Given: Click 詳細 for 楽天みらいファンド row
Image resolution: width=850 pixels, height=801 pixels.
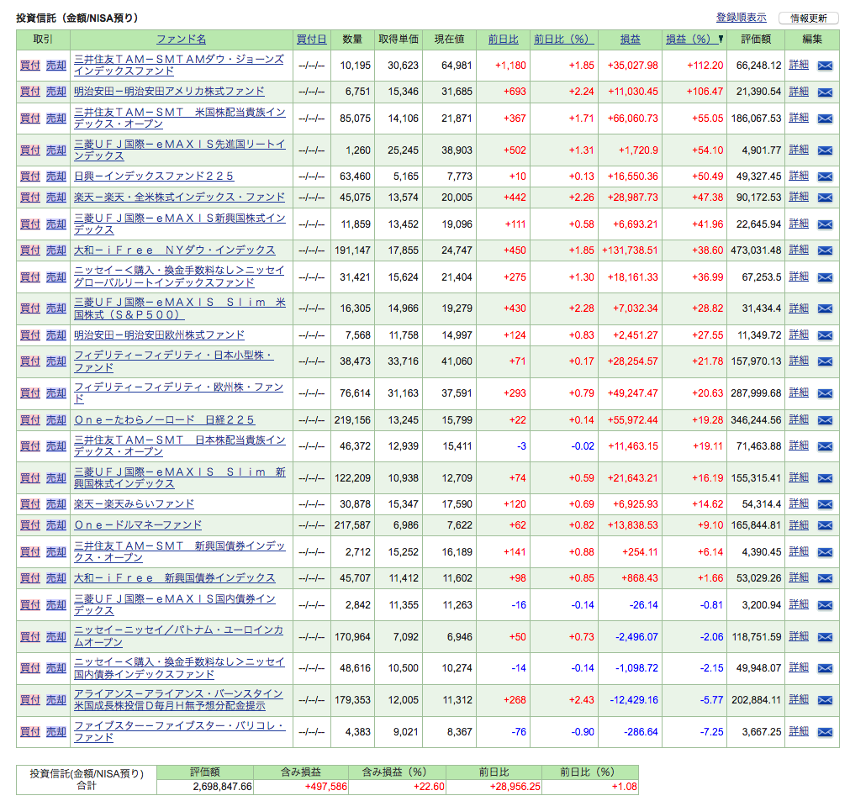Looking at the screenshot, I should [x=799, y=503].
